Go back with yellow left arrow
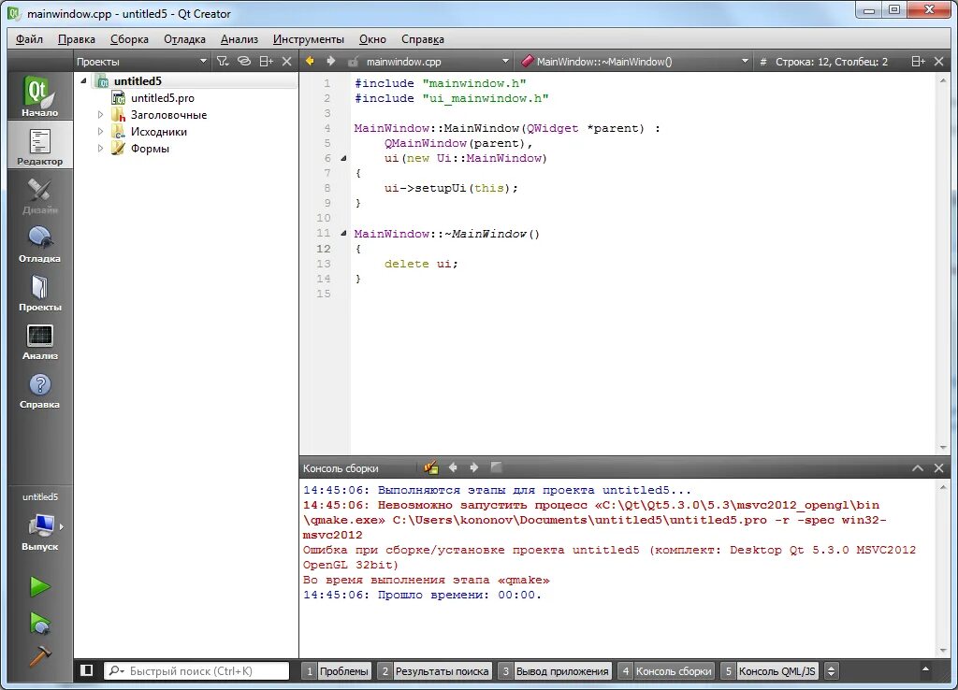This screenshot has width=958, height=690. point(310,61)
